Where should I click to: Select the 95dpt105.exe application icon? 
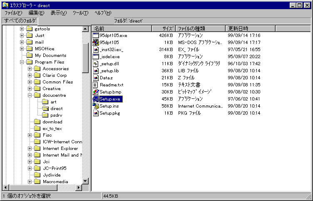click(x=96, y=35)
